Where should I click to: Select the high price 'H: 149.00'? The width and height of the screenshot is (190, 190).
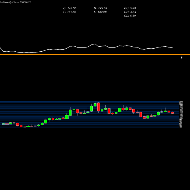tap(100, 8)
